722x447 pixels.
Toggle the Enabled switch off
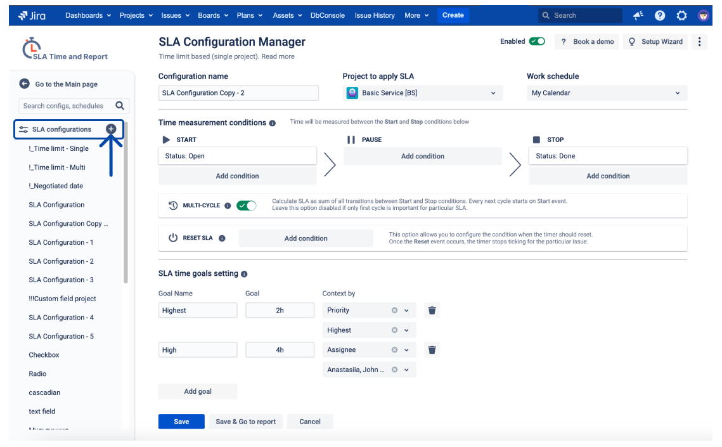[x=537, y=41]
